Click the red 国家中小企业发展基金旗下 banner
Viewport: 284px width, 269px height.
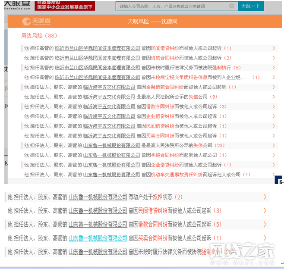65,6
